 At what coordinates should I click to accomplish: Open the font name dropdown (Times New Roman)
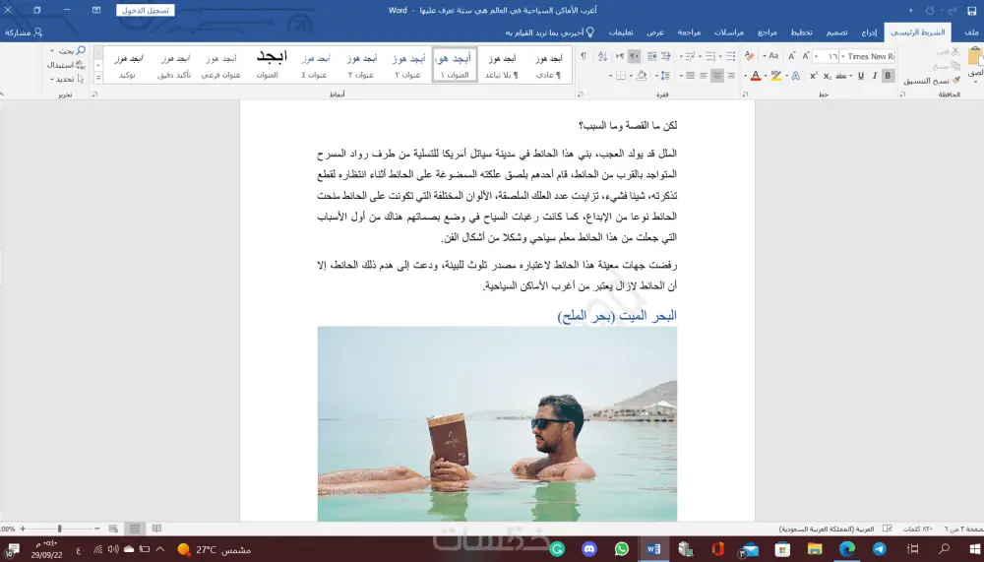843,56
